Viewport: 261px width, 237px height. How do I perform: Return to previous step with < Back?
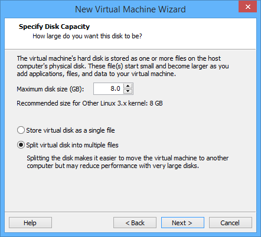(x=135, y=223)
